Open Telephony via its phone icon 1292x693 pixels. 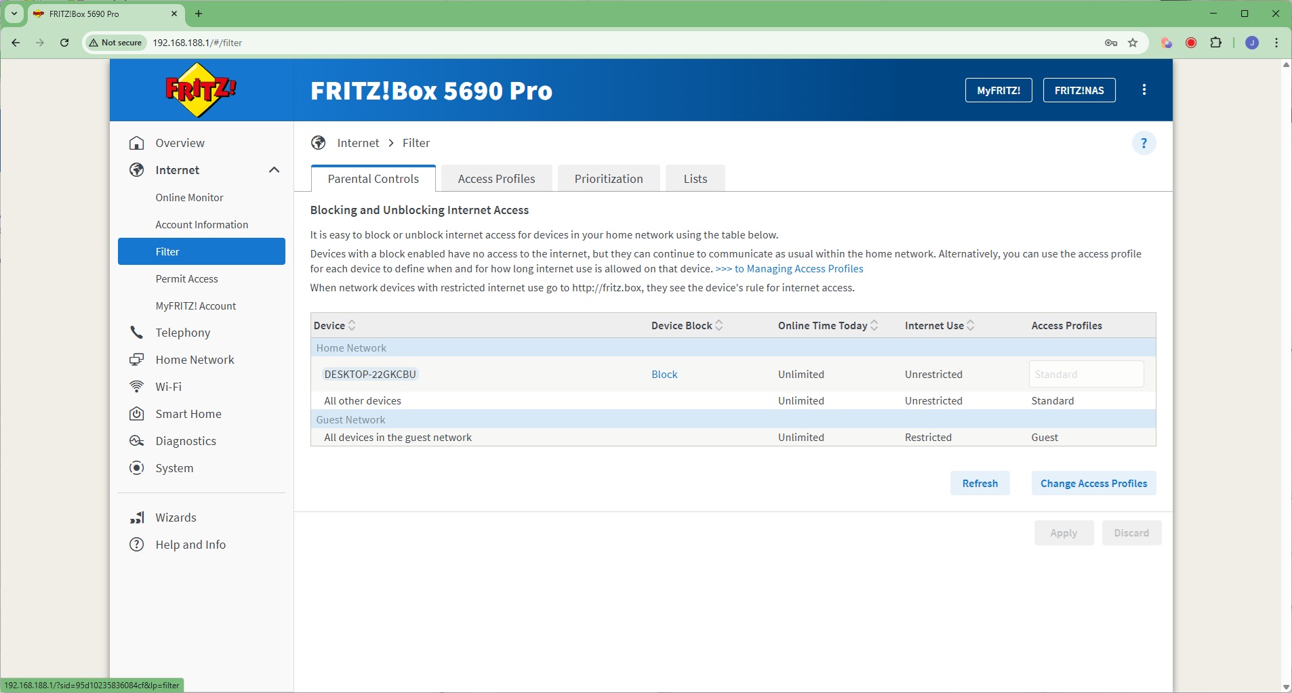click(137, 333)
